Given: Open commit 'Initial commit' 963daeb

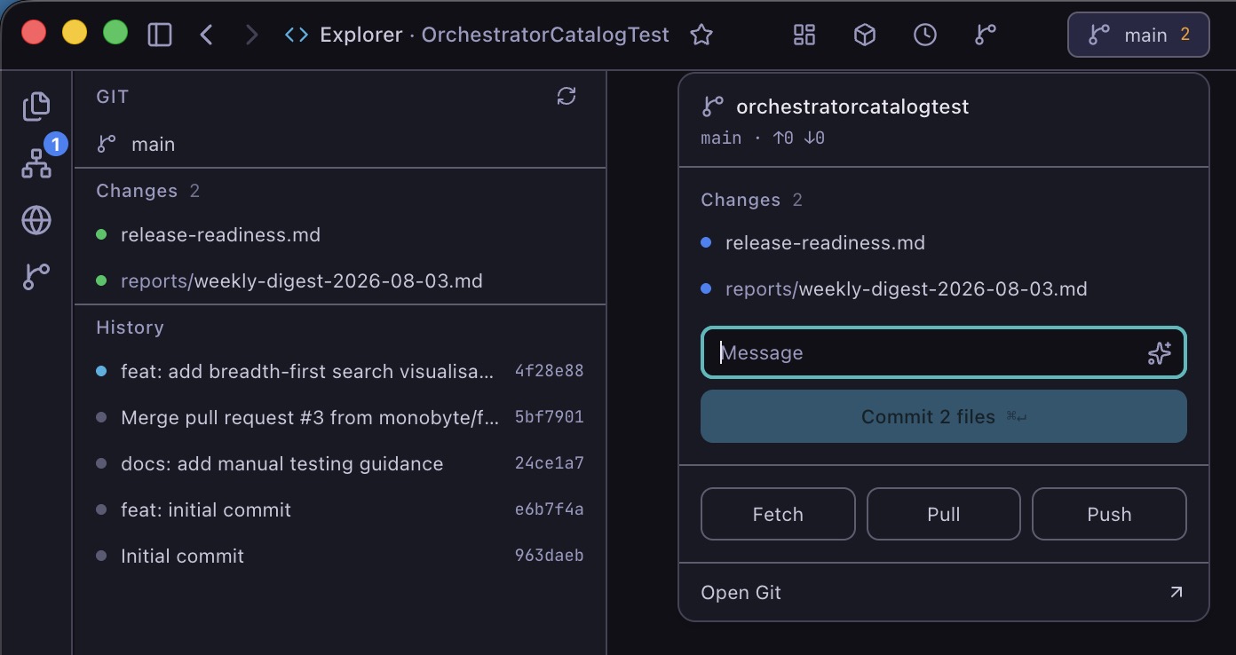Looking at the screenshot, I should 340,556.
